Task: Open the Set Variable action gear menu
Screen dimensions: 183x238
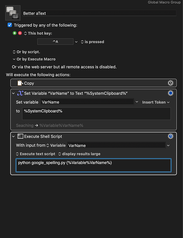Action: (171, 93)
